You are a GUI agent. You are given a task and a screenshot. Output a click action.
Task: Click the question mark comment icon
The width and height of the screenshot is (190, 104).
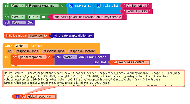point(17,97)
